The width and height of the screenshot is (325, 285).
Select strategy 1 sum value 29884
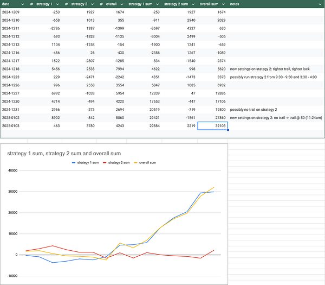[154, 126]
